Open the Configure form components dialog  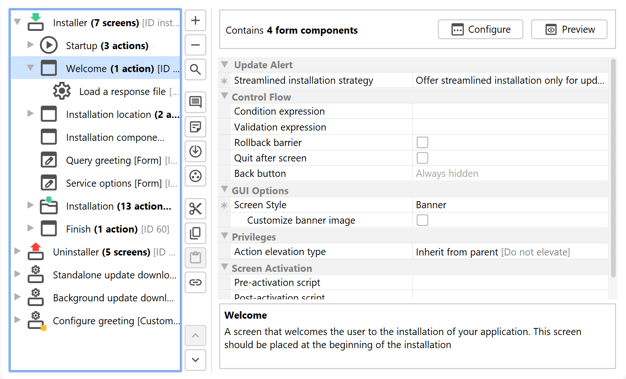[480, 29]
